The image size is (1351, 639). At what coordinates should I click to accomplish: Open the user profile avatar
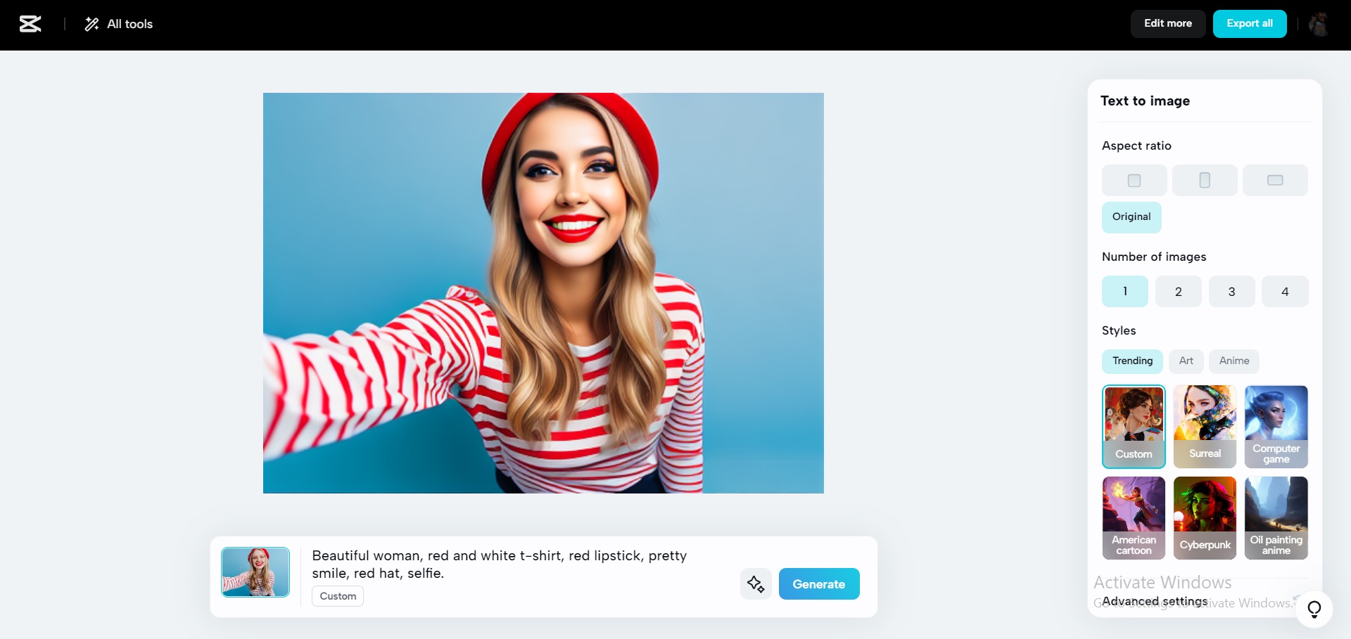(1319, 24)
